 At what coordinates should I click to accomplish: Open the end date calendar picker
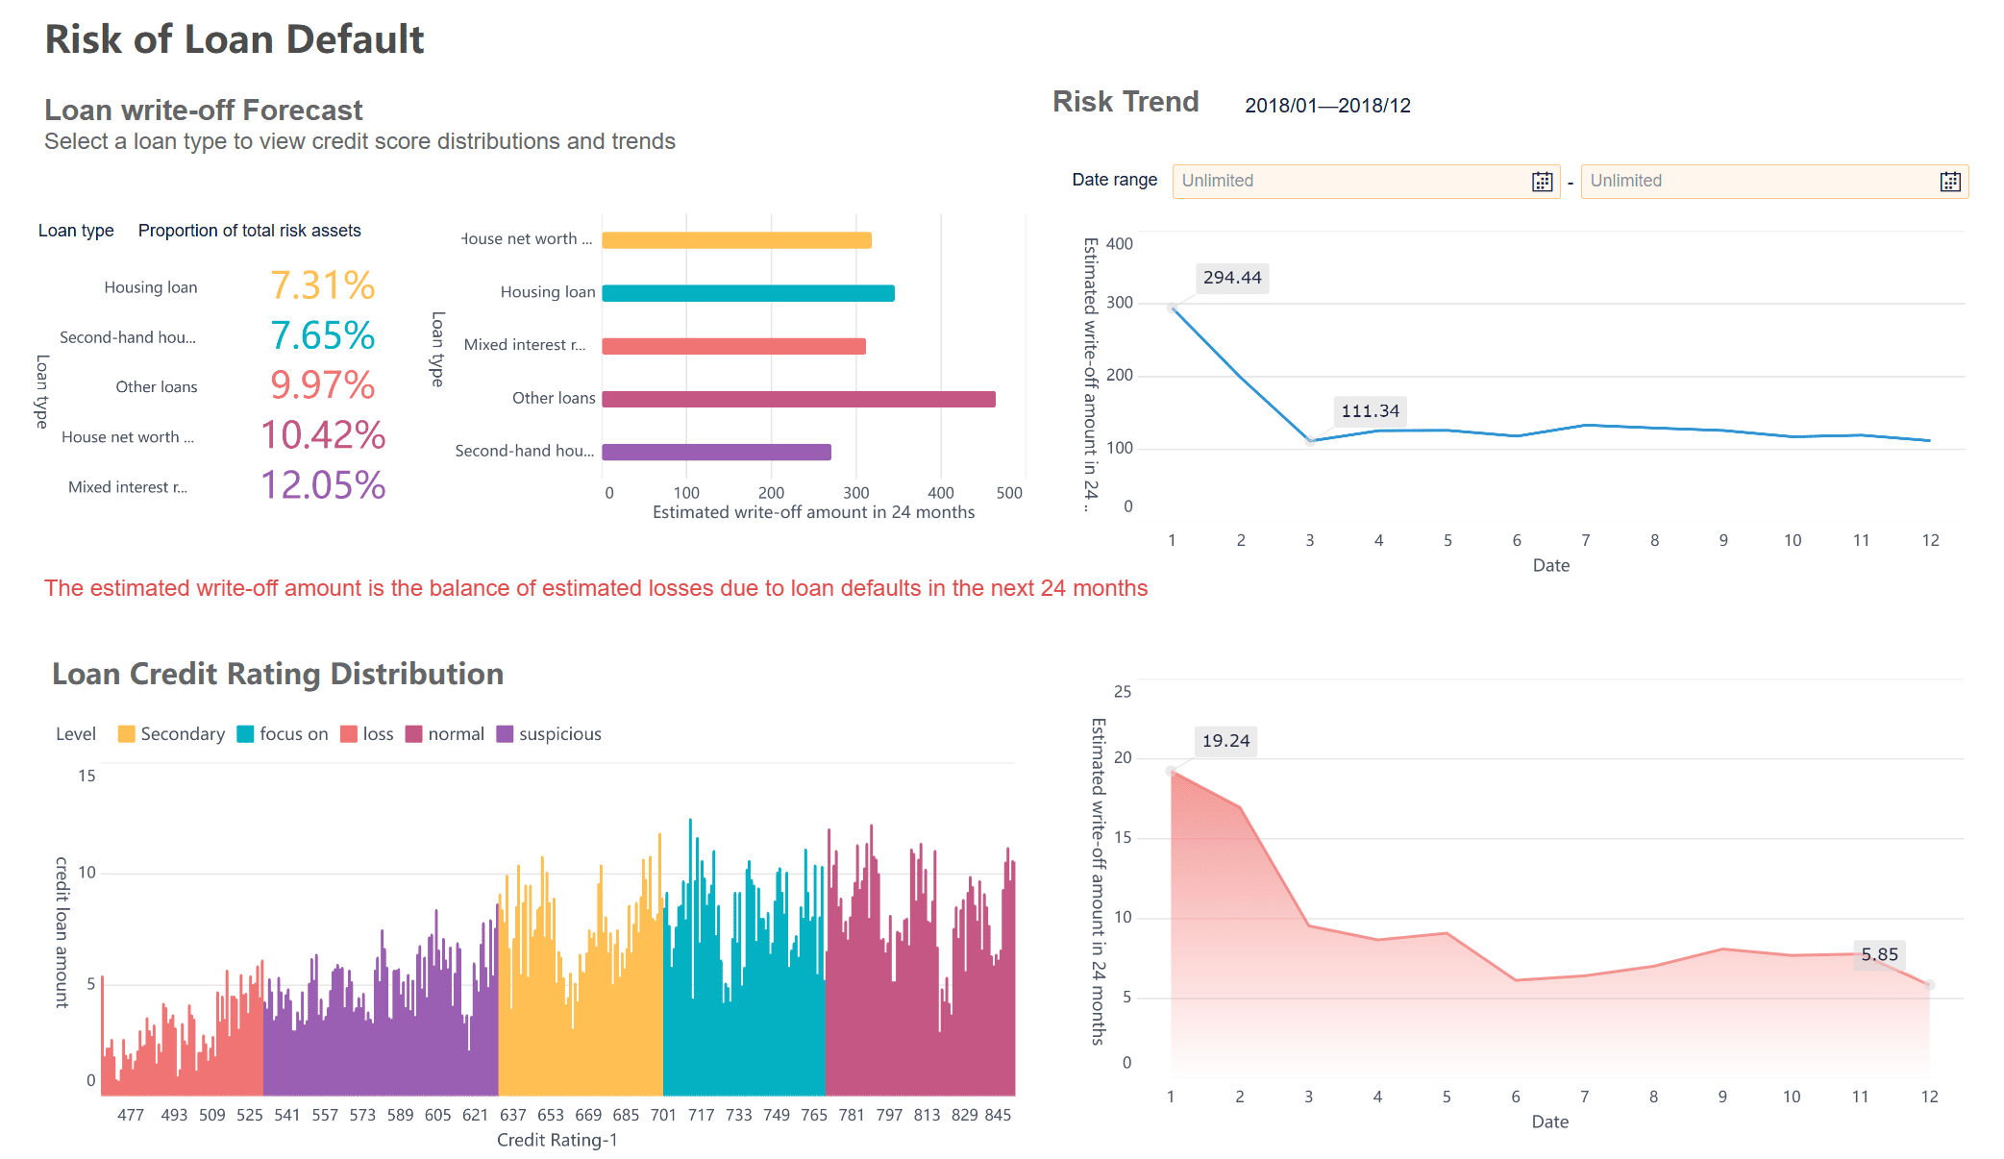(x=1949, y=181)
